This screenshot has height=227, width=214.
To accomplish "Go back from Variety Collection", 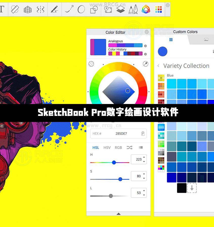I will click(x=158, y=66).
